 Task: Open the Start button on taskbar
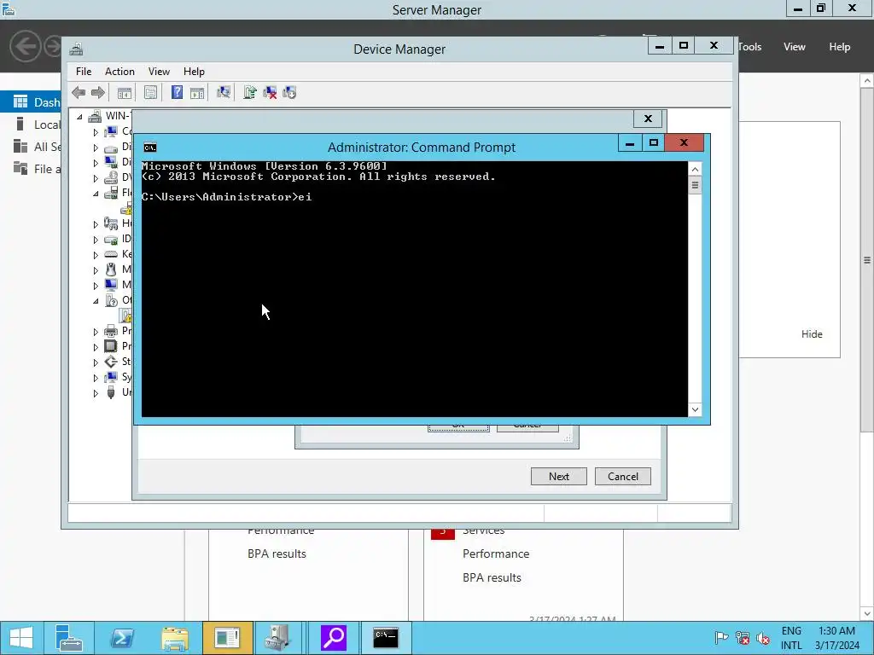coord(21,638)
